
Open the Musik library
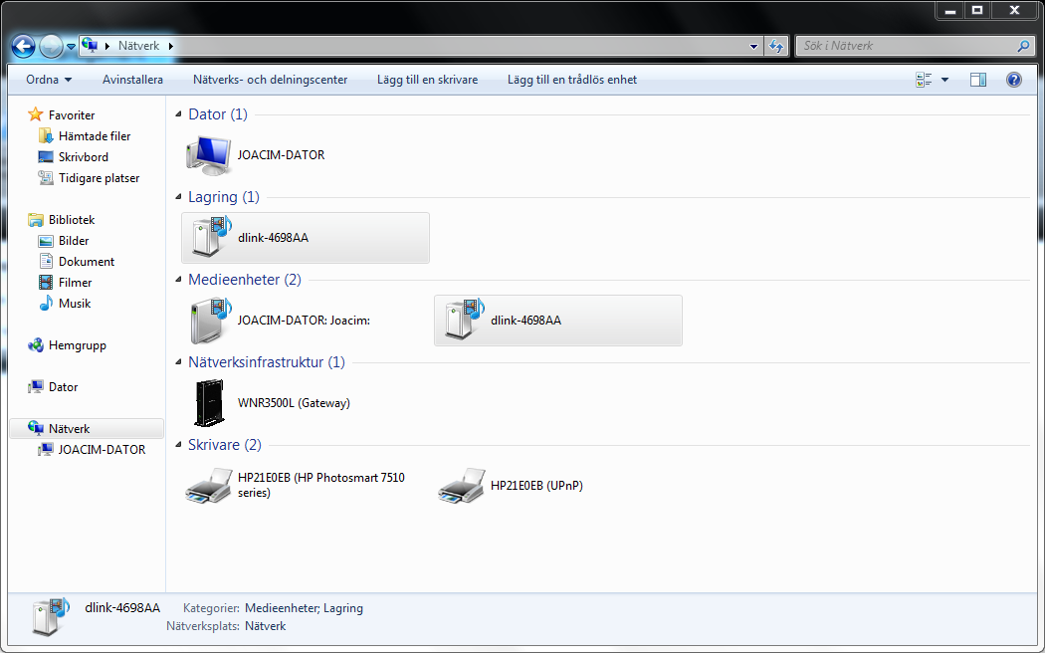point(75,304)
